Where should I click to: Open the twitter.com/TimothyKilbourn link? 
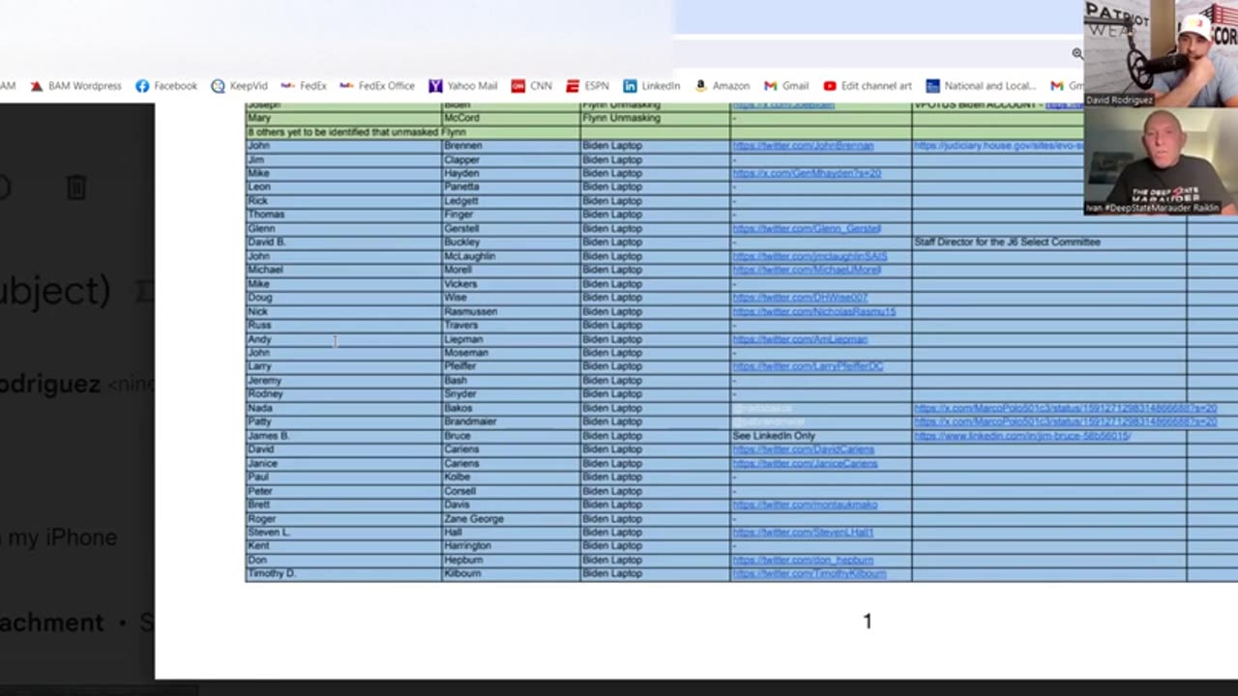[x=809, y=573]
